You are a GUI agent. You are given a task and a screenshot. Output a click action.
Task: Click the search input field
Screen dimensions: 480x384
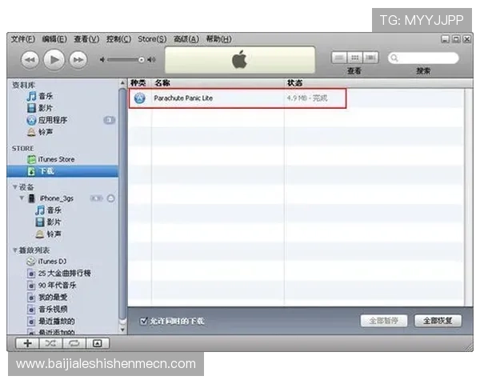[424, 58]
